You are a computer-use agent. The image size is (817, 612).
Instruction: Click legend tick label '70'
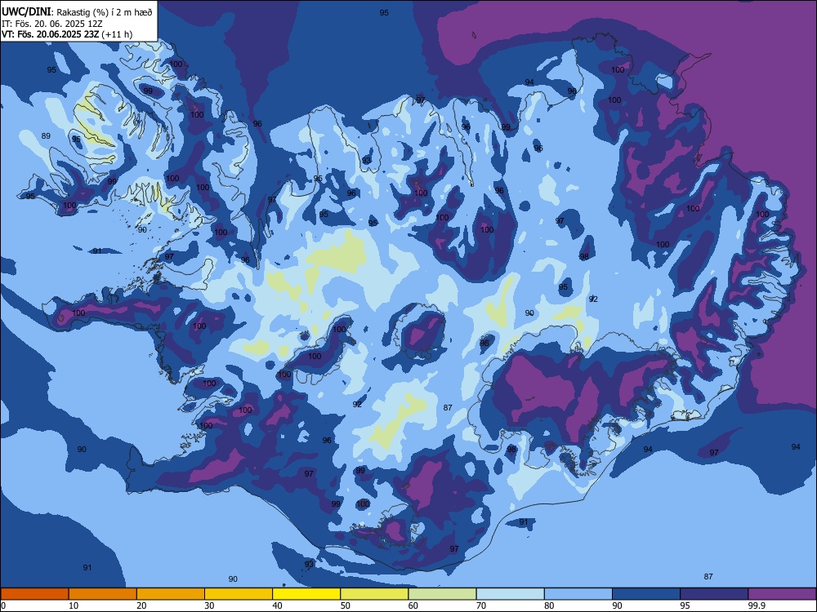[x=481, y=605]
